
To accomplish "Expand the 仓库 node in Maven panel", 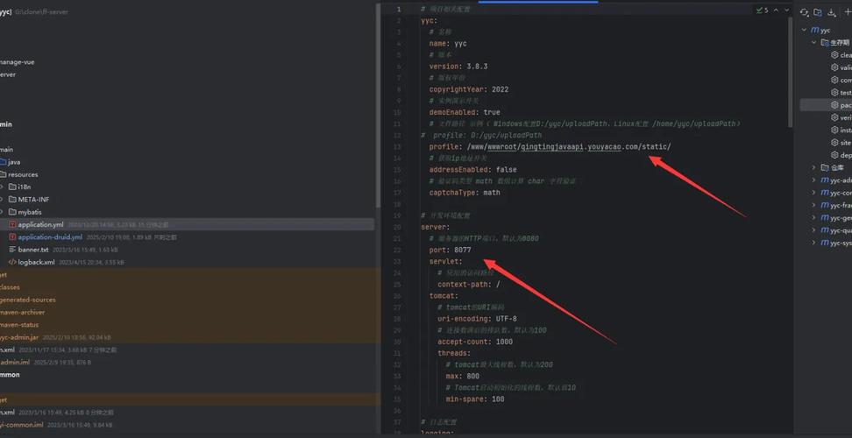I will tap(814, 167).
